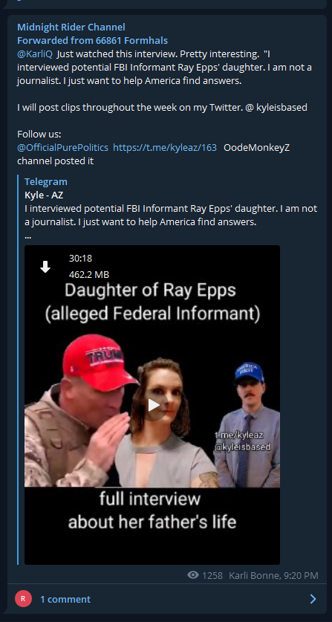Click the @KarliQ mention

point(34,54)
